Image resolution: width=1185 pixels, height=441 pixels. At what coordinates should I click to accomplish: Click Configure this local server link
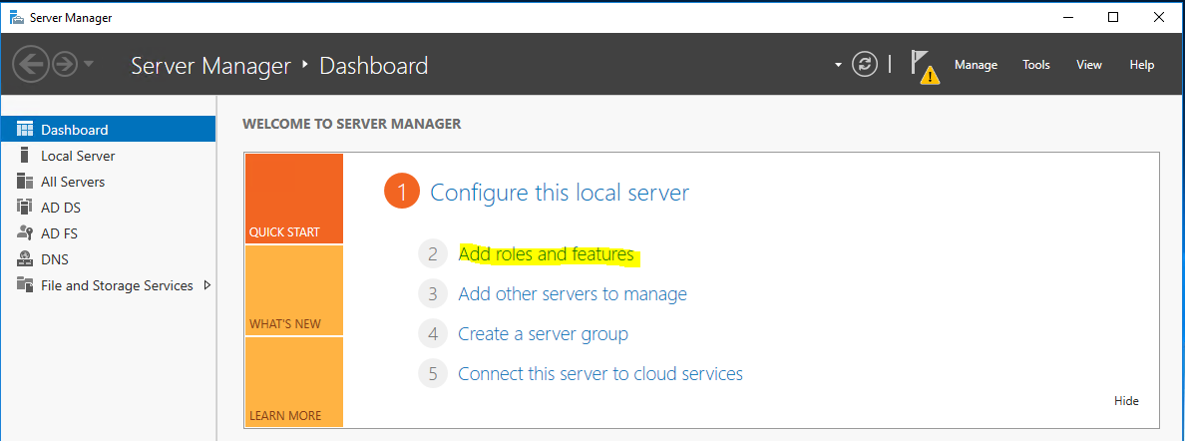(x=560, y=193)
